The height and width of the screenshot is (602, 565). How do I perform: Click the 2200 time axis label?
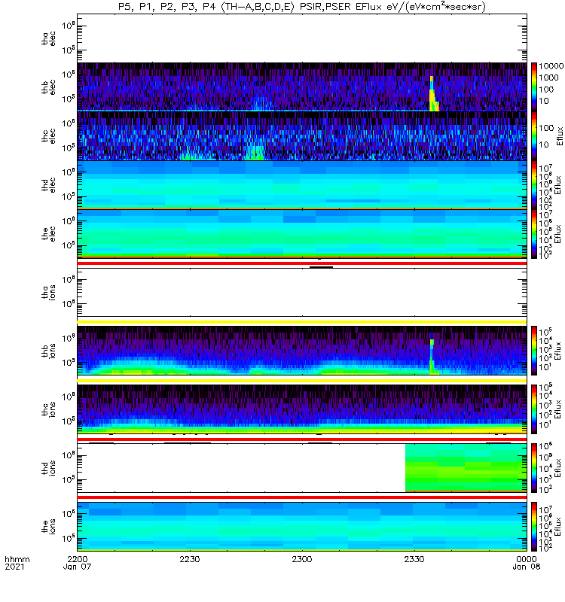click(x=78, y=559)
